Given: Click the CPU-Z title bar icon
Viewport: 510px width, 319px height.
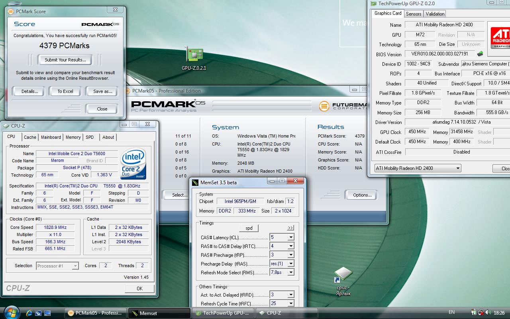Looking at the screenshot, I should pos(6,126).
